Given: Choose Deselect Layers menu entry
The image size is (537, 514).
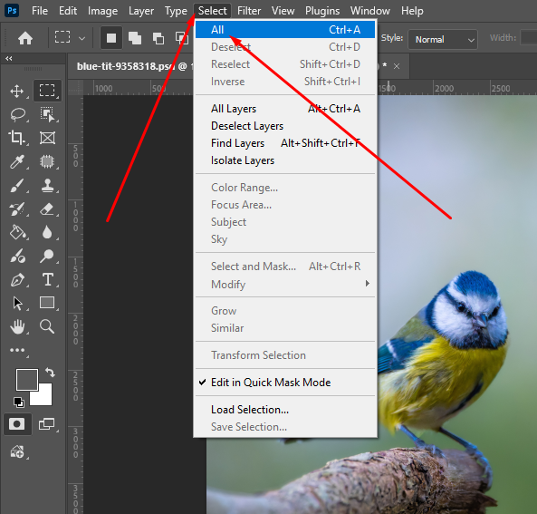Looking at the screenshot, I should coord(285,126).
